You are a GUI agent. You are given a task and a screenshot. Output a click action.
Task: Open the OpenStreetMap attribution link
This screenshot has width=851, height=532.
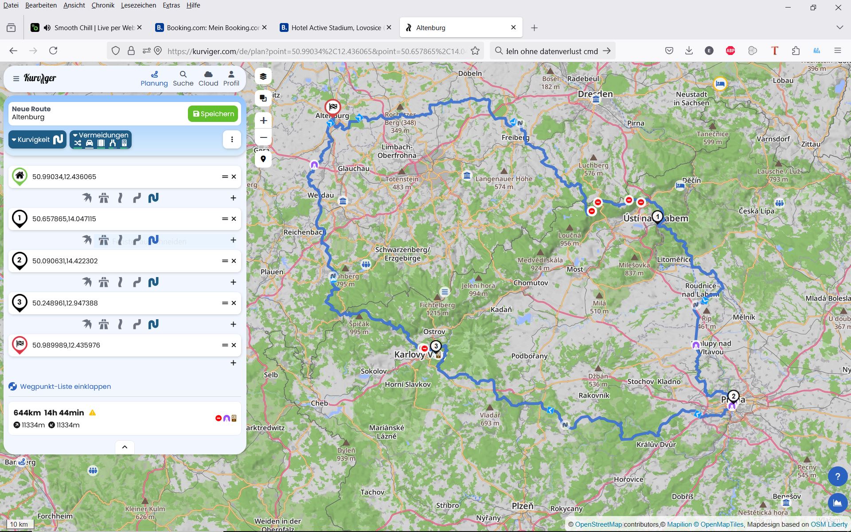598,524
